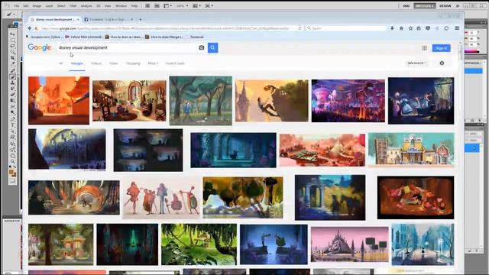Open the Google apps grid icon
The image size is (489, 275).
click(x=425, y=48)
